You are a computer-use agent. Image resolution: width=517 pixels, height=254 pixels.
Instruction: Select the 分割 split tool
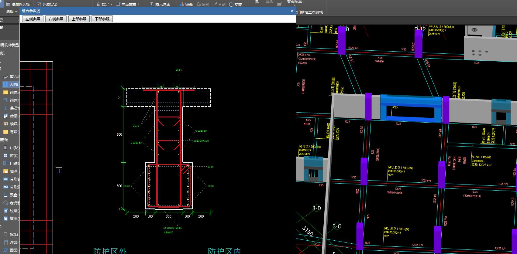tap(219, 4)
